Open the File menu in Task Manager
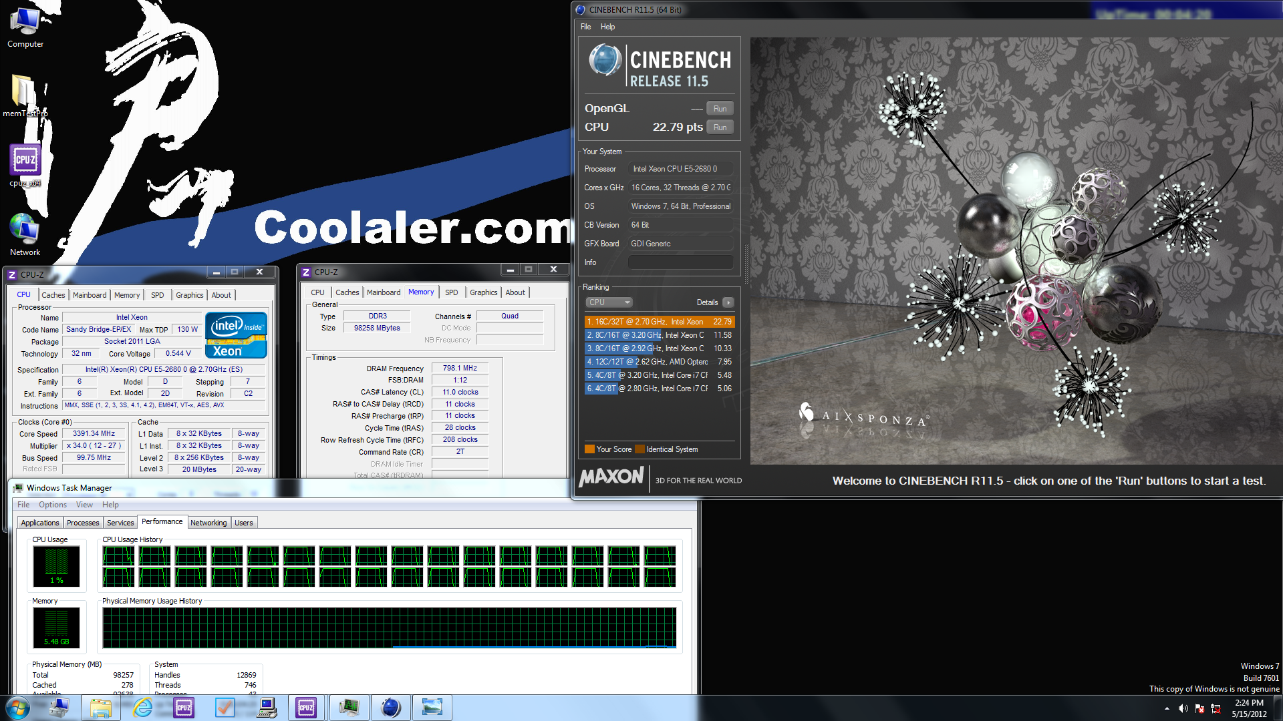The height and width of the screenshot is (721, 1283). [23, 505]
